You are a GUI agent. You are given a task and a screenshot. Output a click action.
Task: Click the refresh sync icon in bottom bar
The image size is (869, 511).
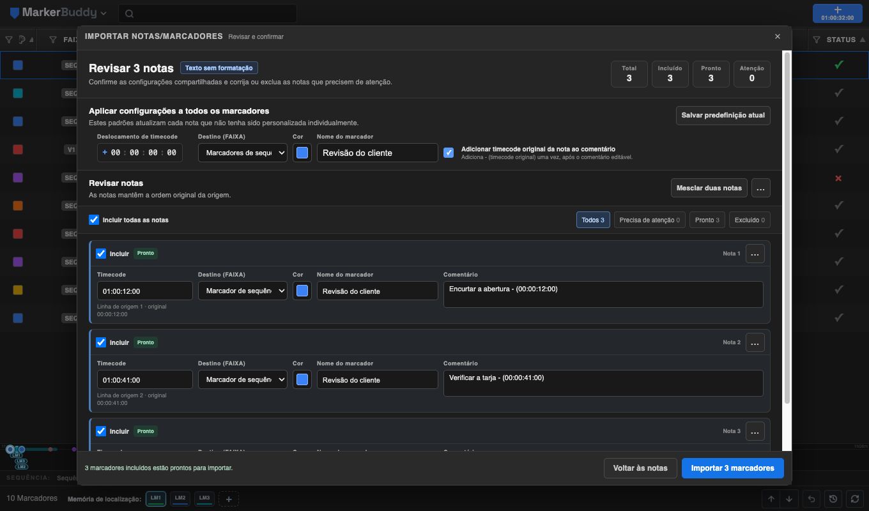coord(855,499)
